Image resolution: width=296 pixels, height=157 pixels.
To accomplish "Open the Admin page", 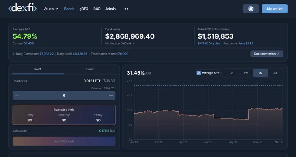I will 111,9.
